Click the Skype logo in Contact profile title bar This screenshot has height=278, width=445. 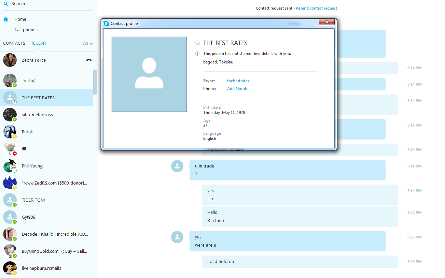(106, 24)
